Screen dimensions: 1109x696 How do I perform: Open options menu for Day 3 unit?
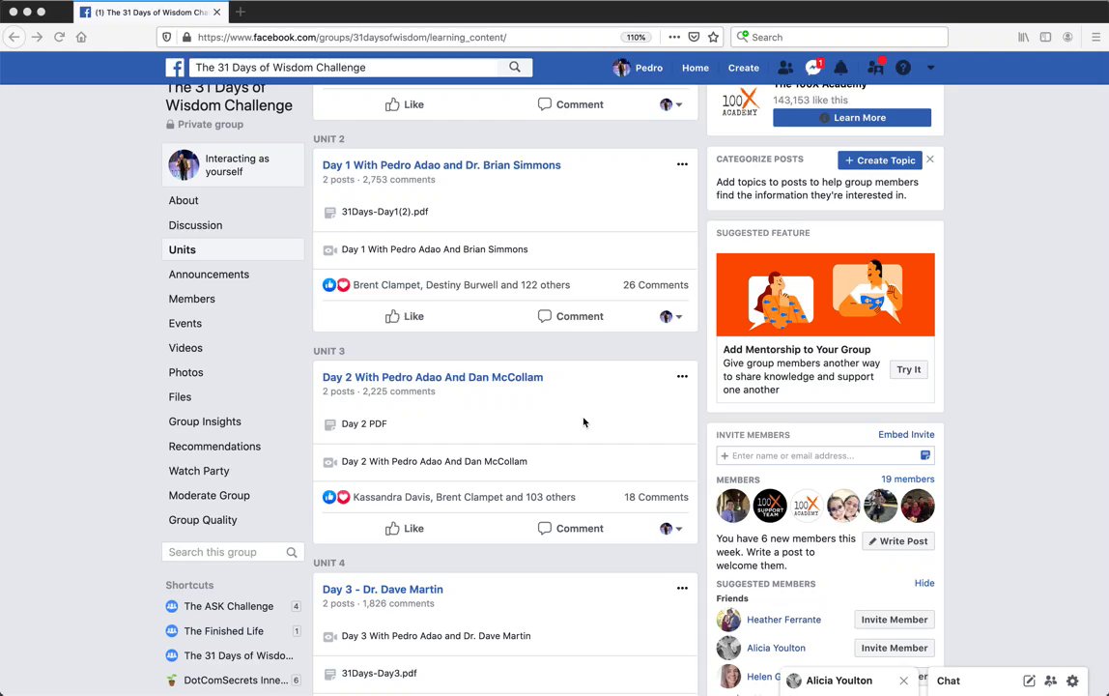pos(682,588)
